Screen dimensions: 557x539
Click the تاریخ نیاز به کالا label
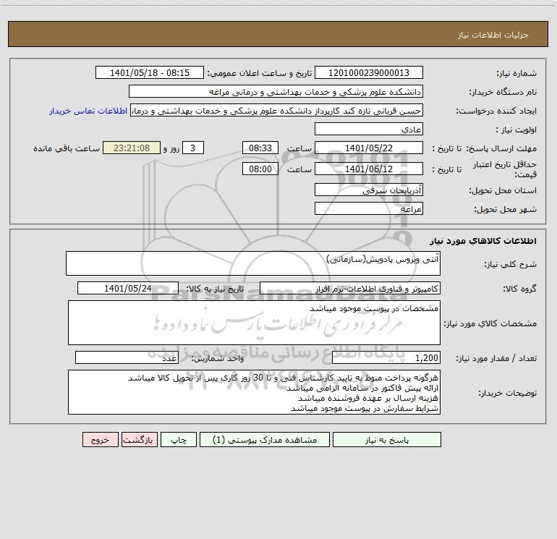tap(215, 289)
